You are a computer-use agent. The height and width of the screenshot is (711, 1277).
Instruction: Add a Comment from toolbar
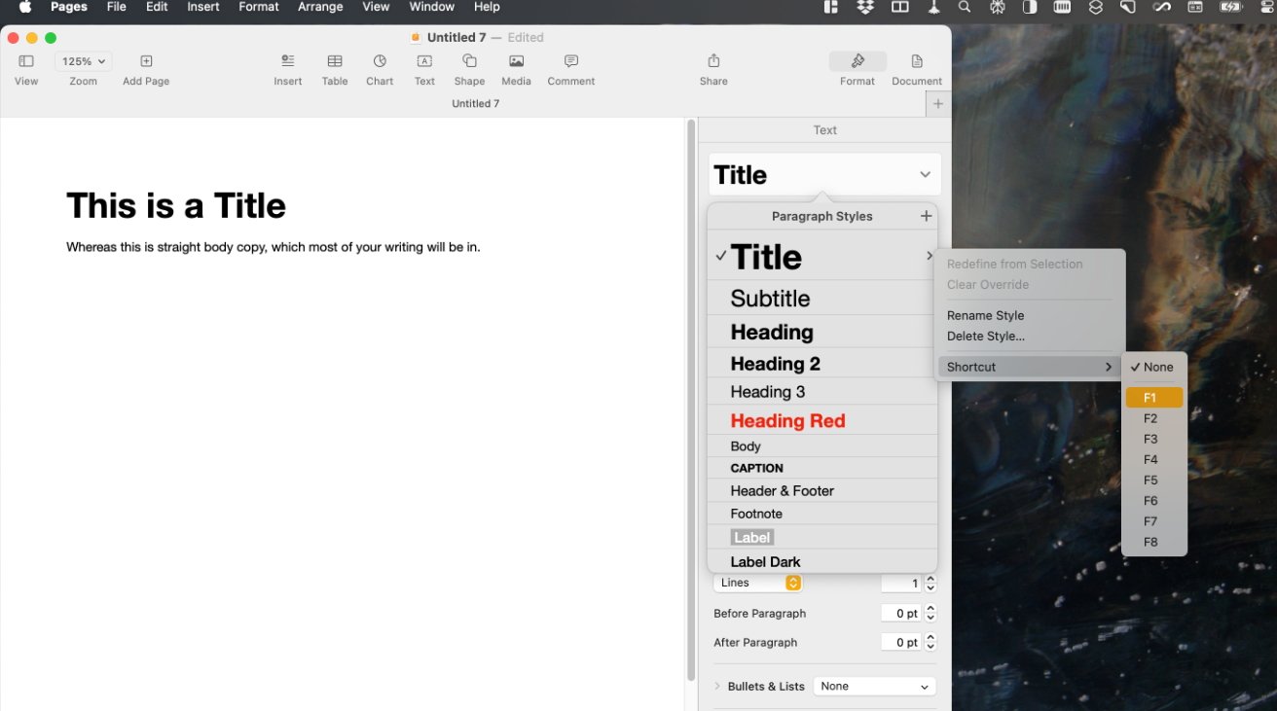(571, 61)
